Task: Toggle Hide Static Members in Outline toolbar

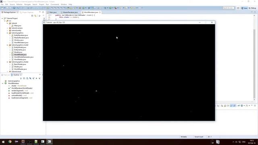Action: pyautogui.click(x=33, y=79)
